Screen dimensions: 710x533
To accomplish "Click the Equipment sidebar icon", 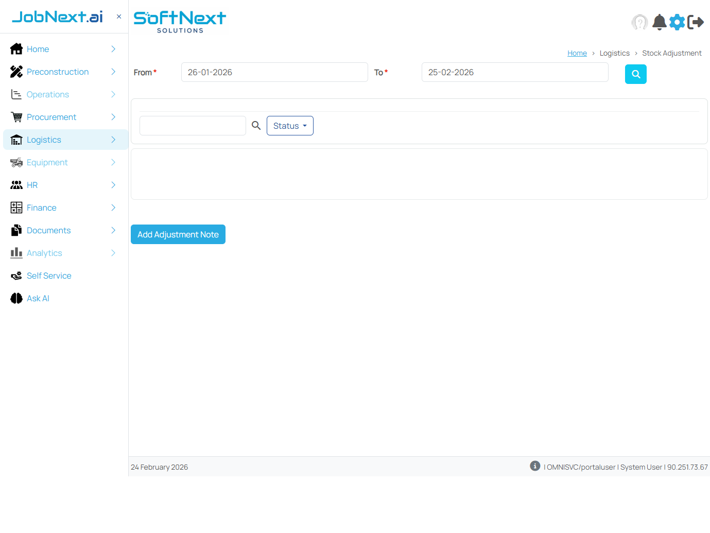I will [16, 162].
